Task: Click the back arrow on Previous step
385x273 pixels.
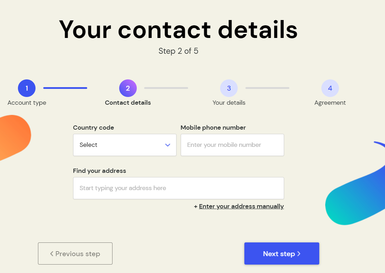Action: [52, 254]
